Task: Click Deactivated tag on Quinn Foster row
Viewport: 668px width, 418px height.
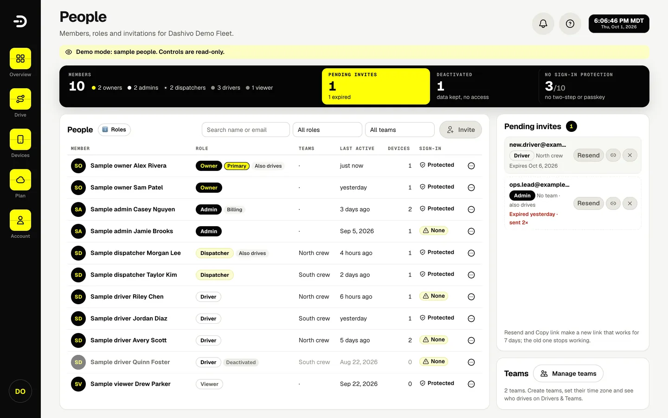Action: pyautogui.click(x=241, y=362)
